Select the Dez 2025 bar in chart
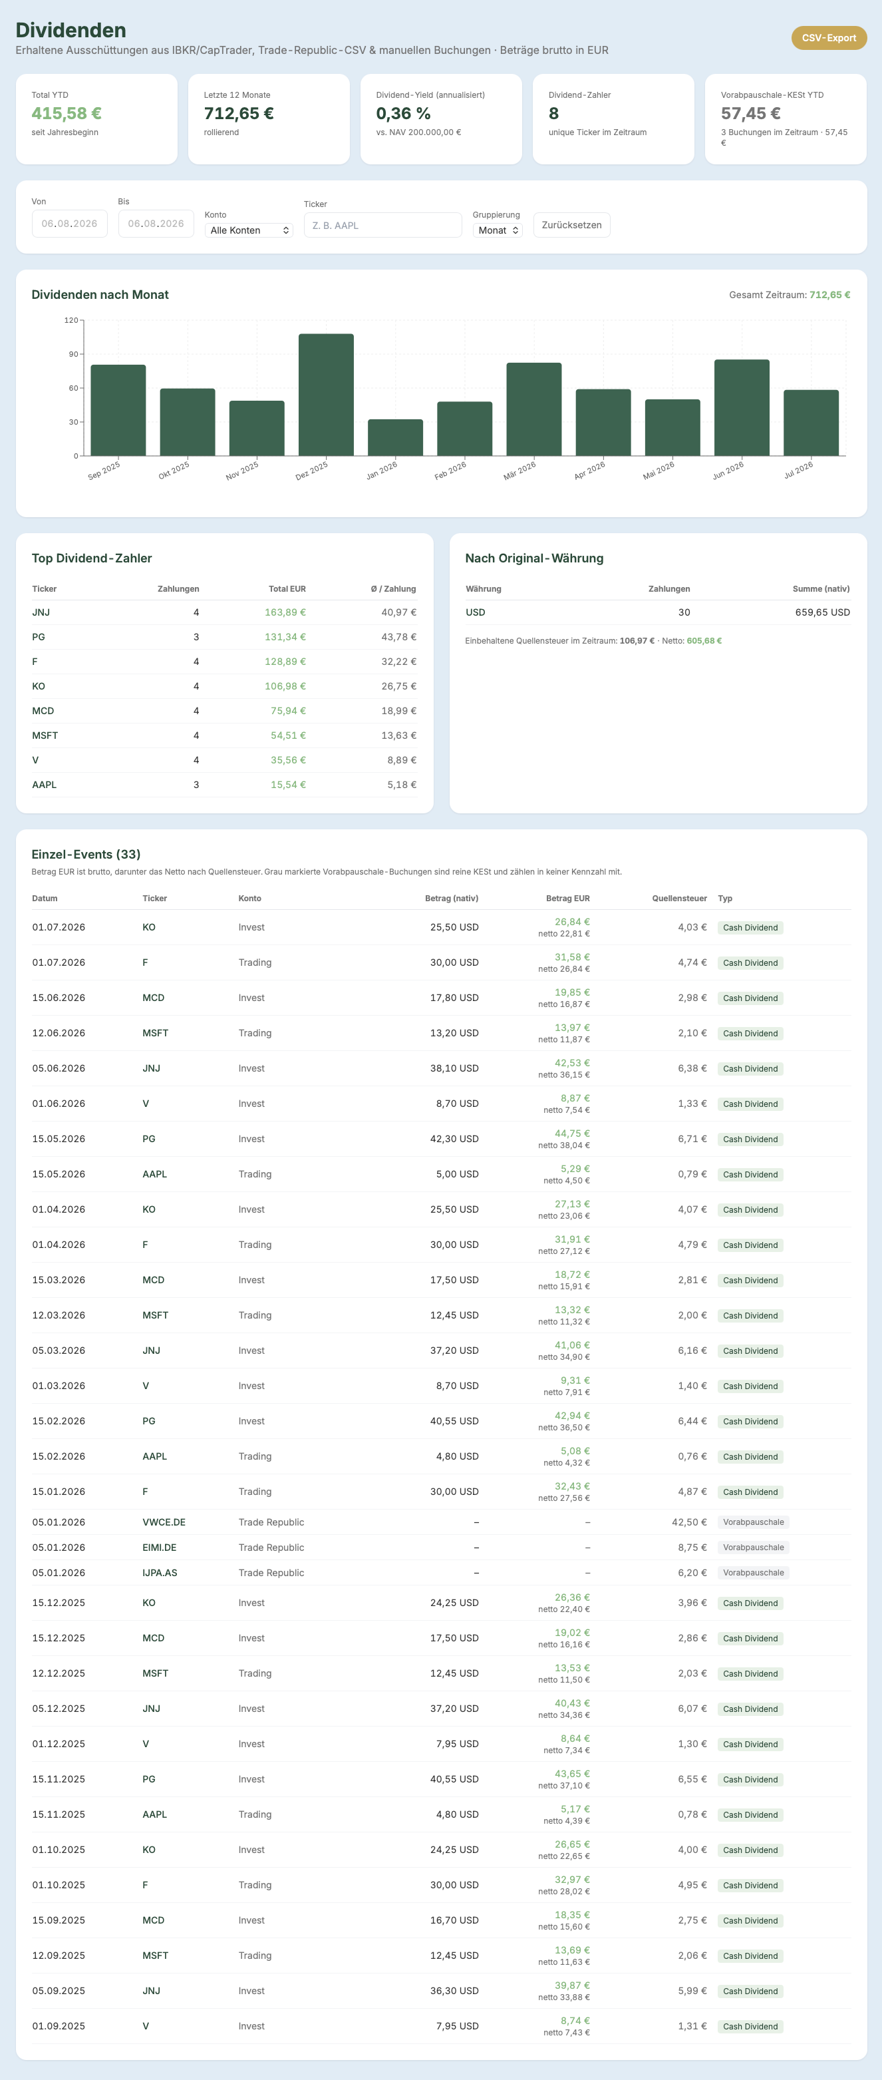This screenshot has width=882, height=2080. pos(326,395)
